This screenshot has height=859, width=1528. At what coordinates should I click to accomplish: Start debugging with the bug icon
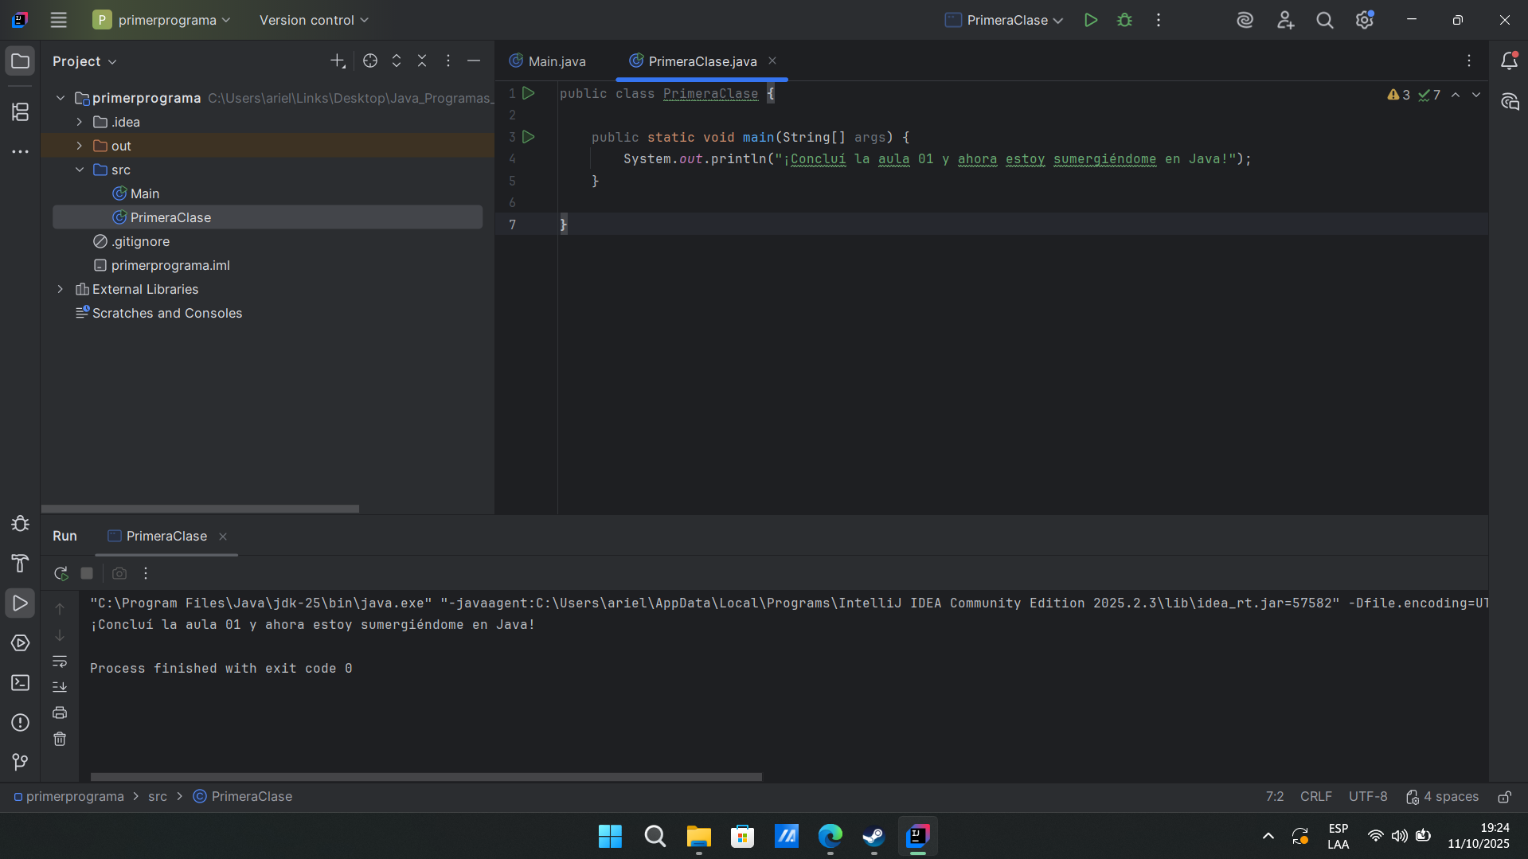[1124, 21]
